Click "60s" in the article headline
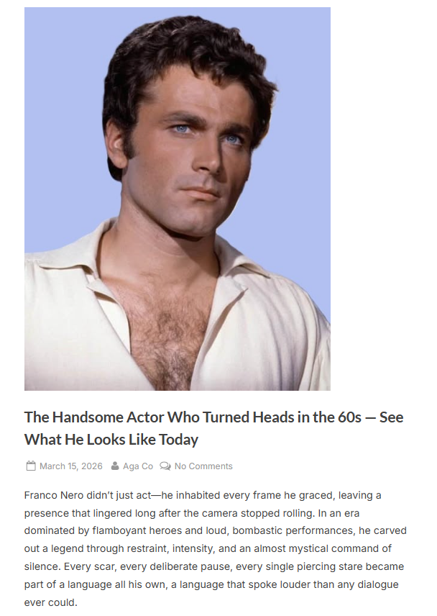The width and height of the screenshot is (437, 616). 349,417
